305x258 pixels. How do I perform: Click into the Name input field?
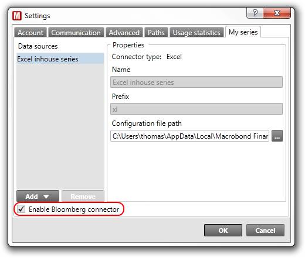(196, 82)
